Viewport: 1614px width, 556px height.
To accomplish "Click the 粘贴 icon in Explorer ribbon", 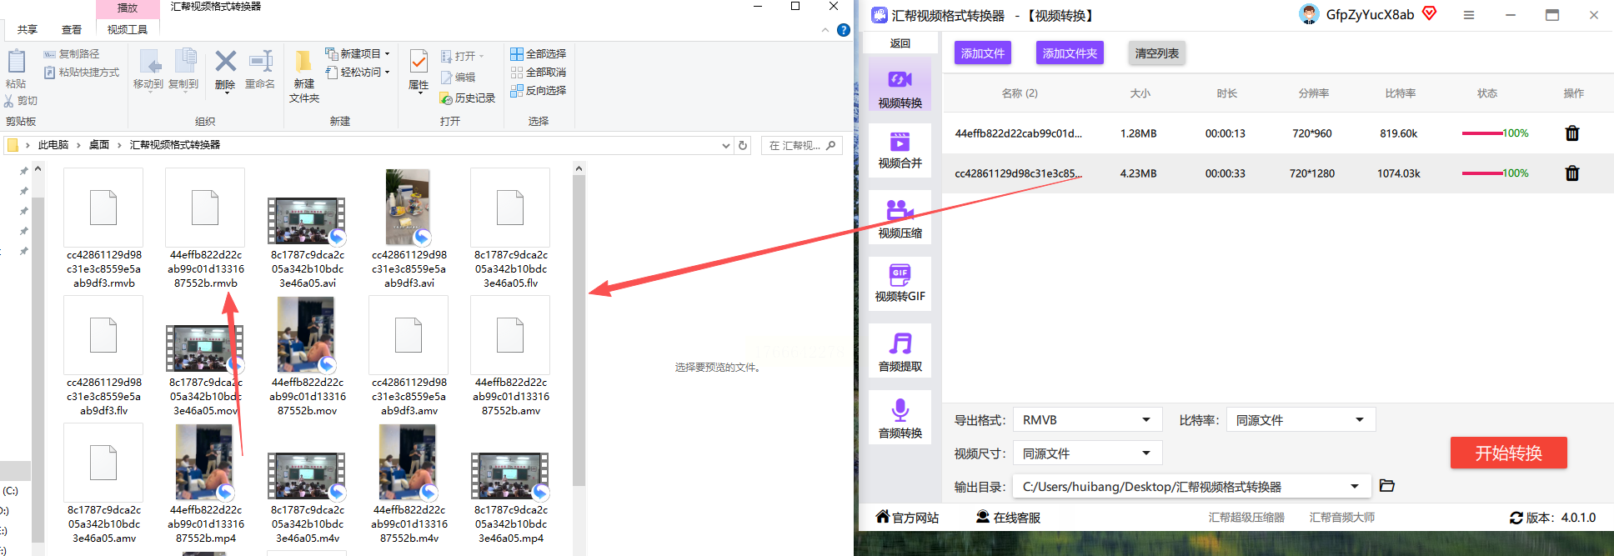I will [16, 62].
